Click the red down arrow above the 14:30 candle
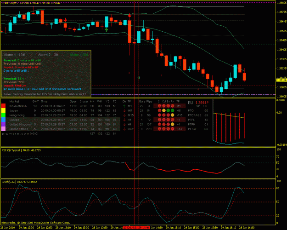 (129, 15)
